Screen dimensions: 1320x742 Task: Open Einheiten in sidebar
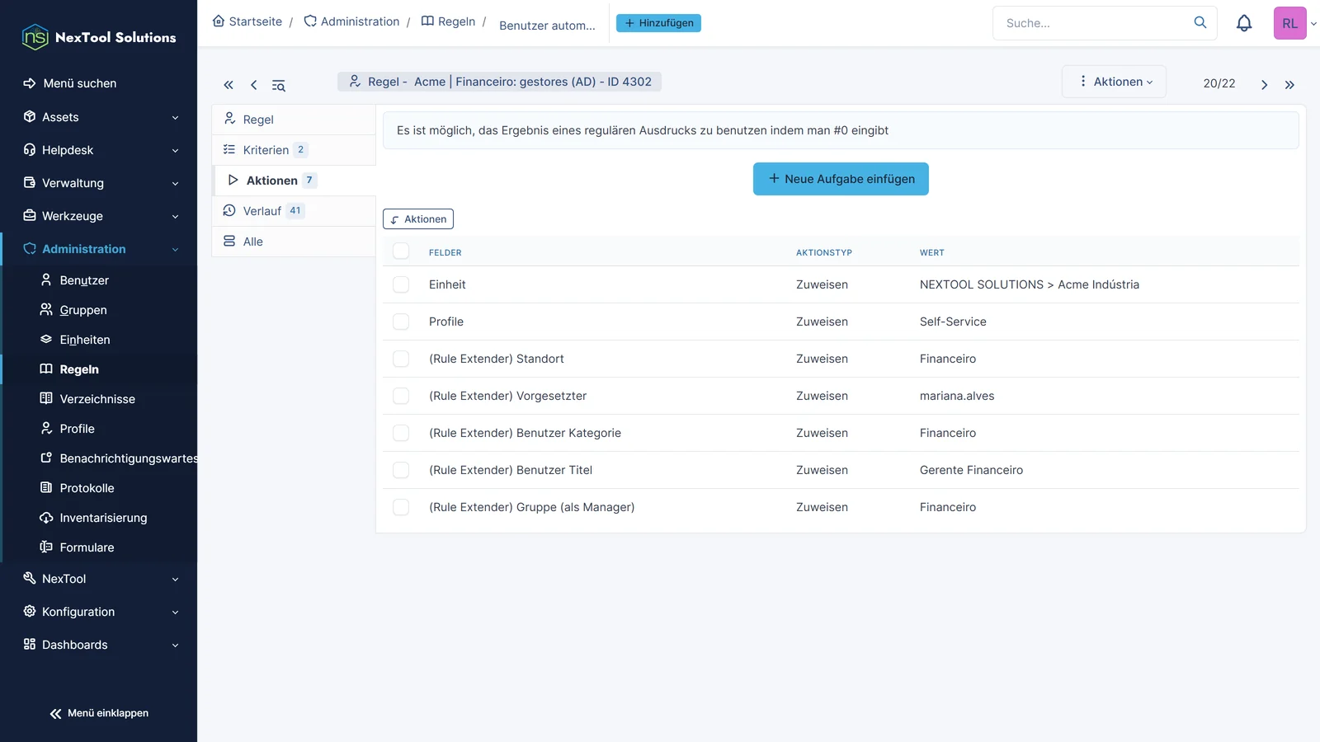85,340
